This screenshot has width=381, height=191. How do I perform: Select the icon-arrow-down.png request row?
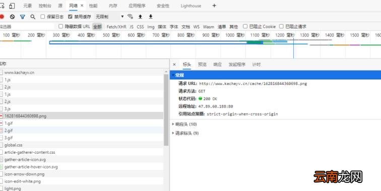point(82,174)
